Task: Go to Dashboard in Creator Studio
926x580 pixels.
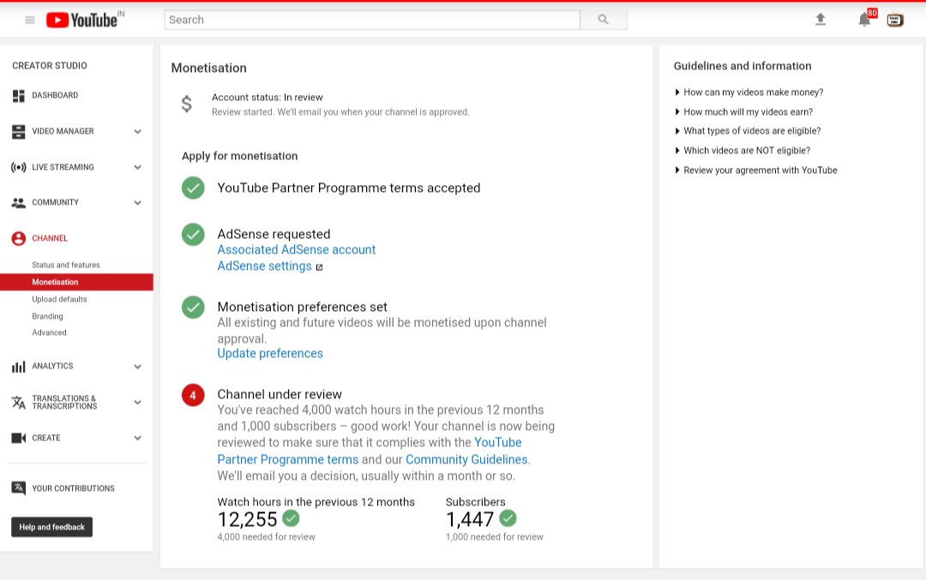Action: tap(55, 96)
